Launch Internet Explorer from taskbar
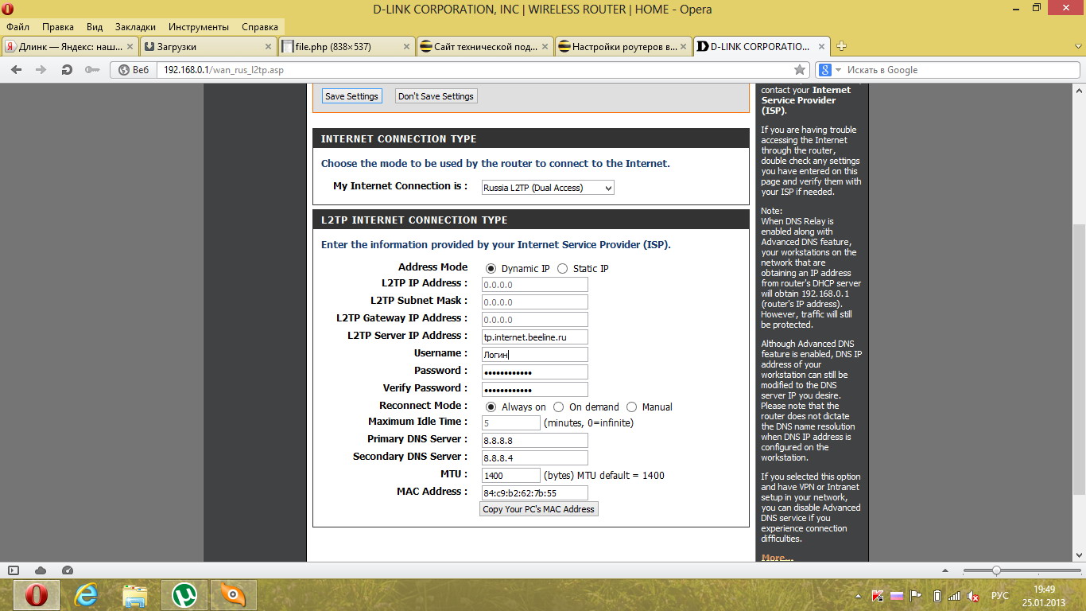 point(85,594)
